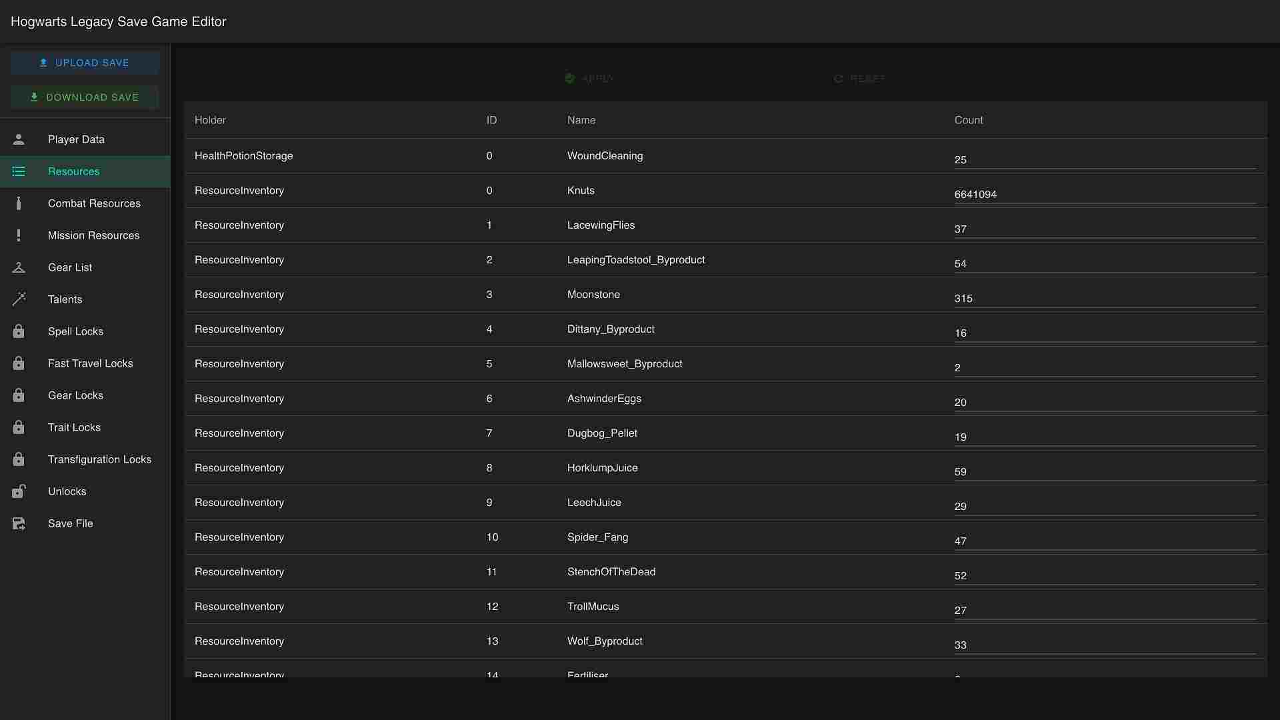Open the Unlocks page
This screenshot has height=720, width=1280.
tap(85, 491)
